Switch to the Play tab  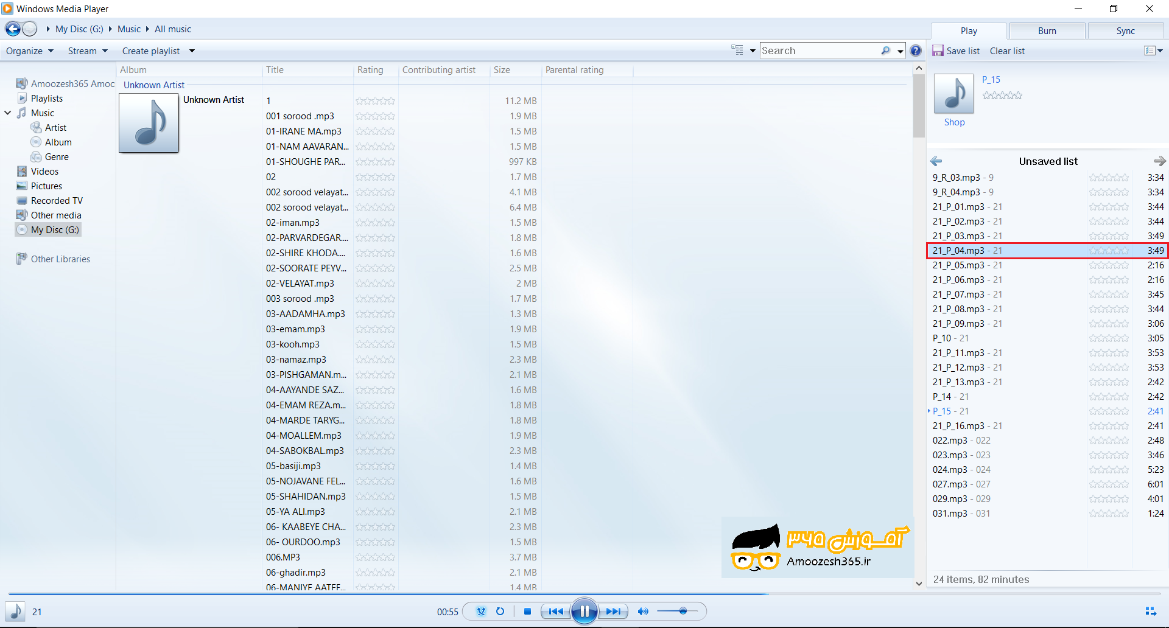pyautogui.click(x=969, y=31)
